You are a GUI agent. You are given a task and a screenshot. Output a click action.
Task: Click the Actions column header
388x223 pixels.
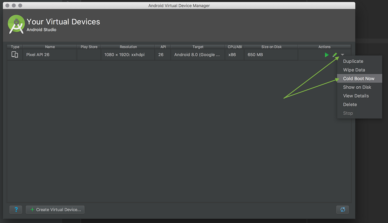[x=324, y=47]
